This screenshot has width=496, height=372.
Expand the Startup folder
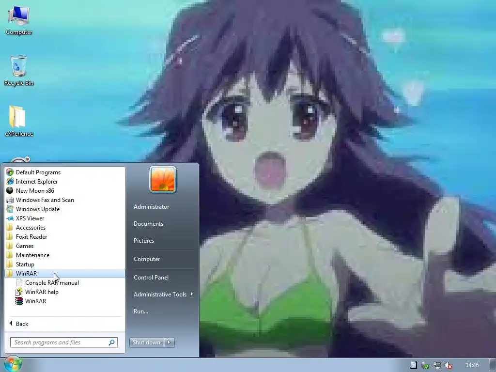(65, 264)
